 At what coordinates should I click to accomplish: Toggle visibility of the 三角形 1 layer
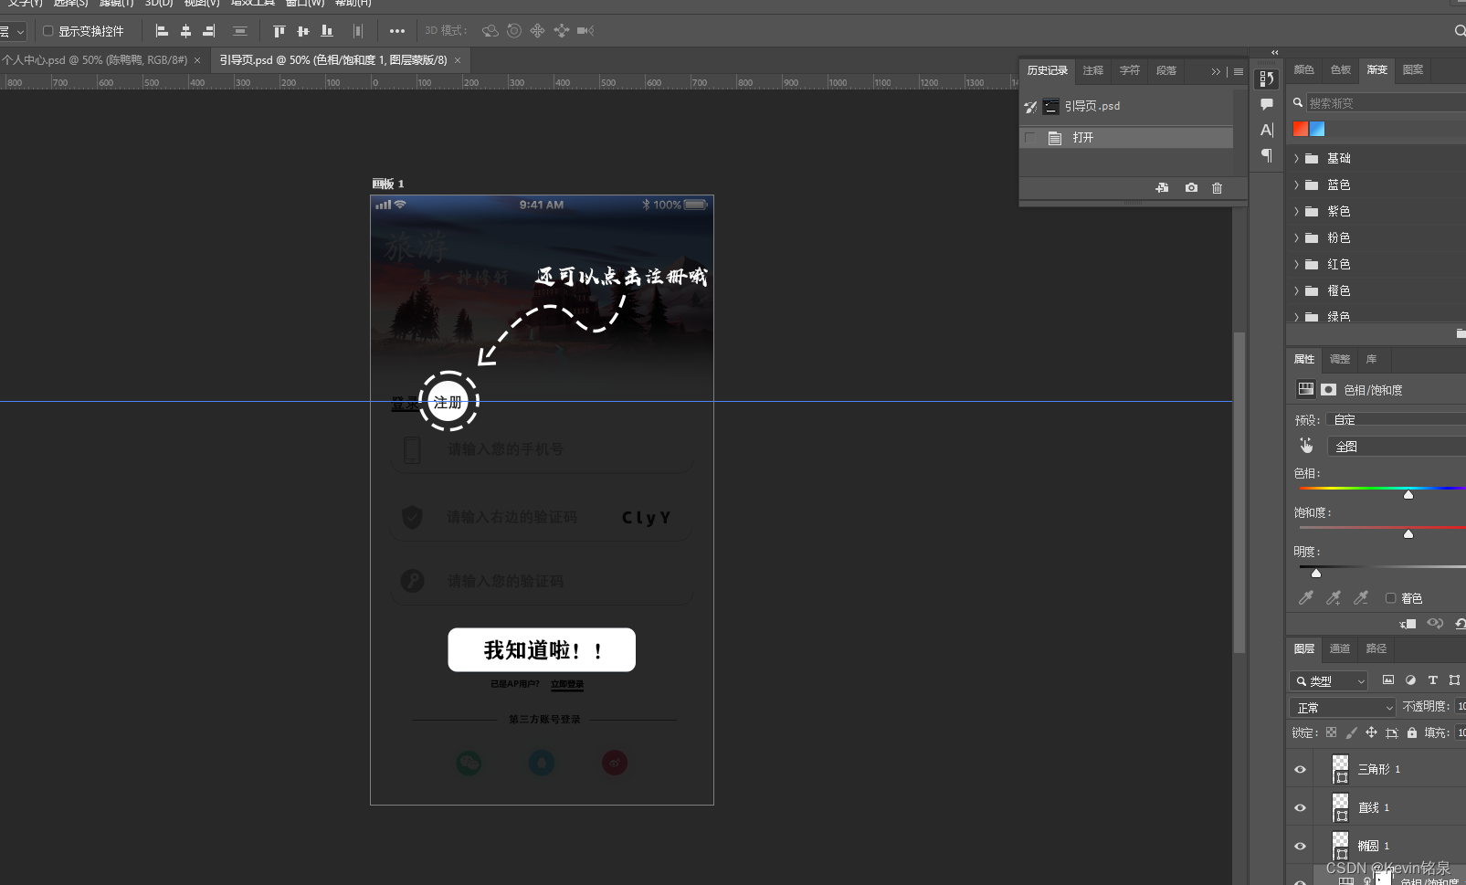tap(1299, 769)
